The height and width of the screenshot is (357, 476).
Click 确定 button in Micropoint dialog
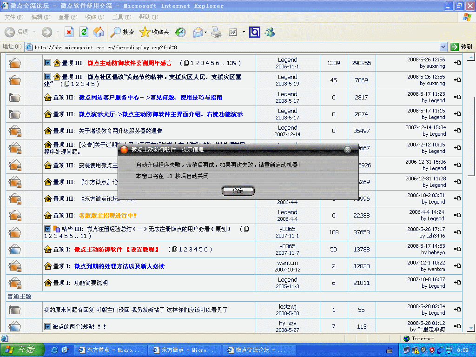(238, 191)
